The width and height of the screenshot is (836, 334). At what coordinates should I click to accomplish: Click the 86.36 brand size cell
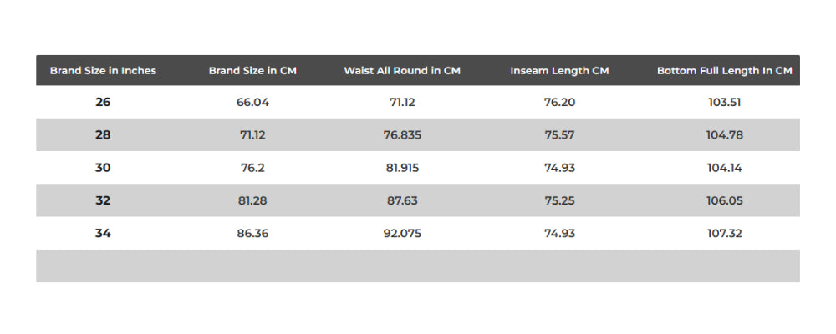click(252, 233)
